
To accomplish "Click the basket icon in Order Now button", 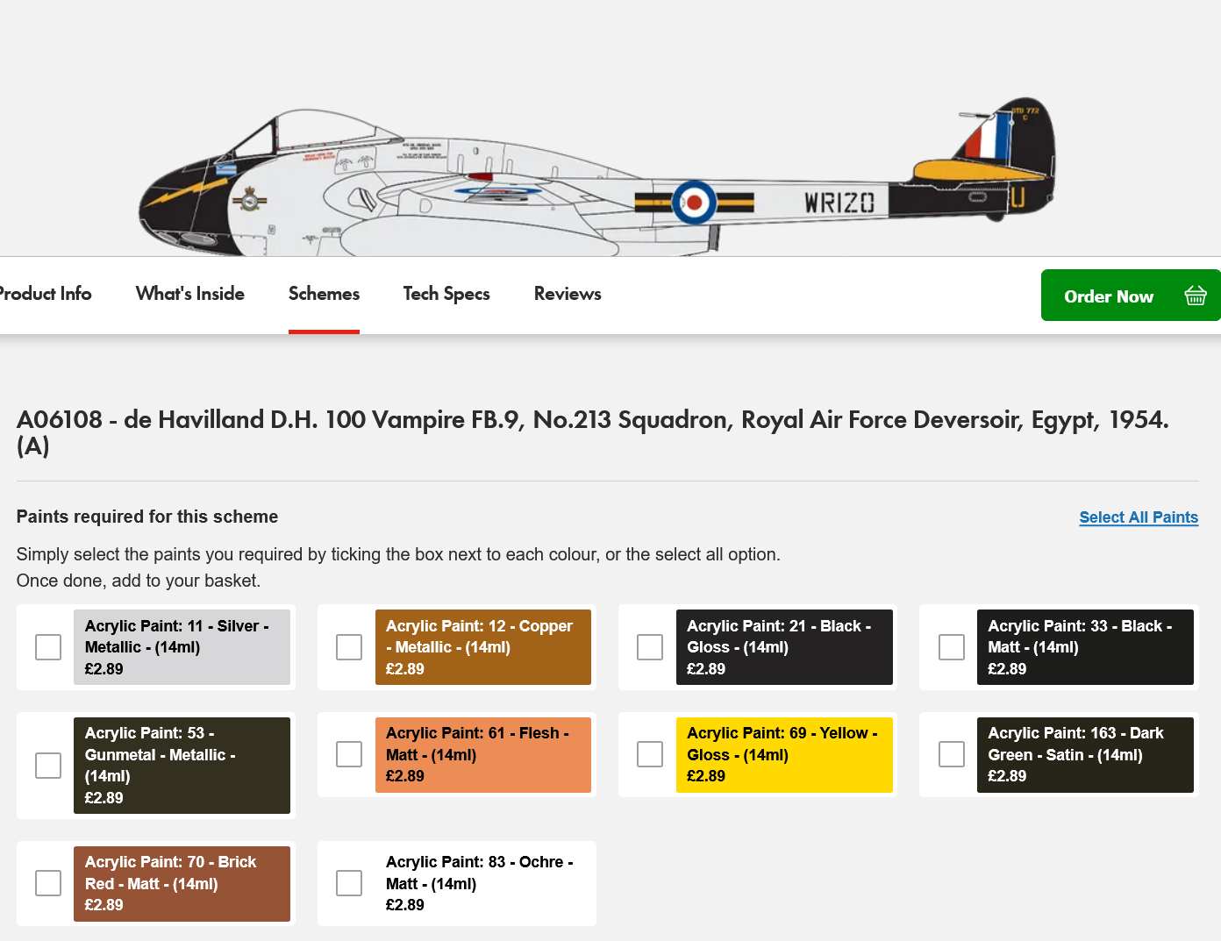I will pyautogui.click(x=1195, y=296).
